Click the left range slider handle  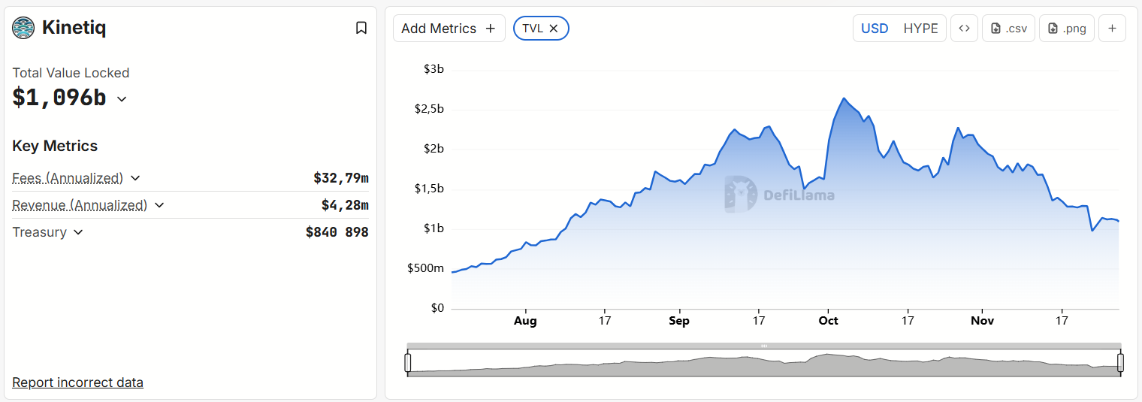[x=408, y=363]
